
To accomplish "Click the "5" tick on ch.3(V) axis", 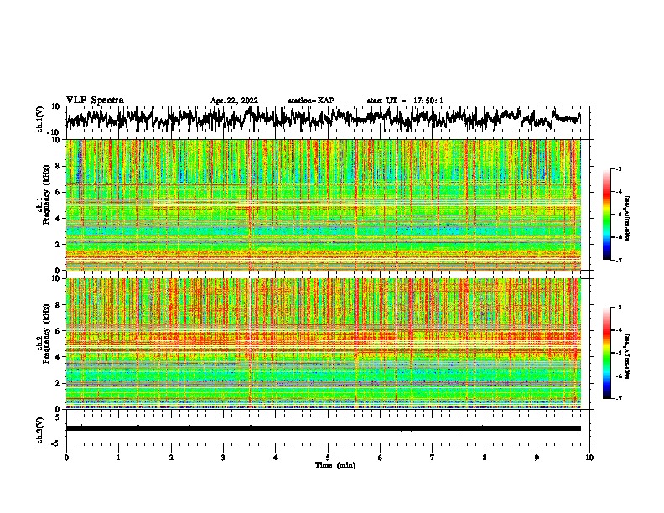I will [58, 417].
